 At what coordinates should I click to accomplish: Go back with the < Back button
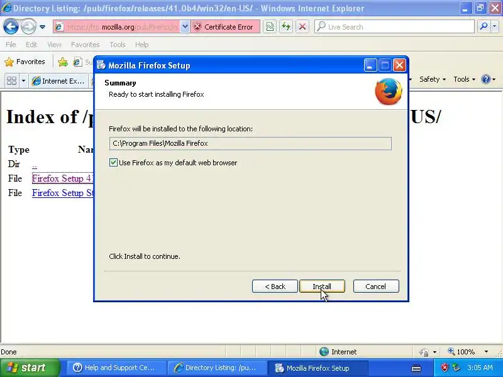click(x=275, y=287)
